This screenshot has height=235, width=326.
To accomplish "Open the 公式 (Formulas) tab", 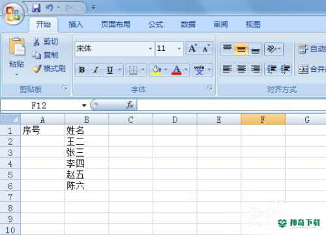I will pos(156,24).
